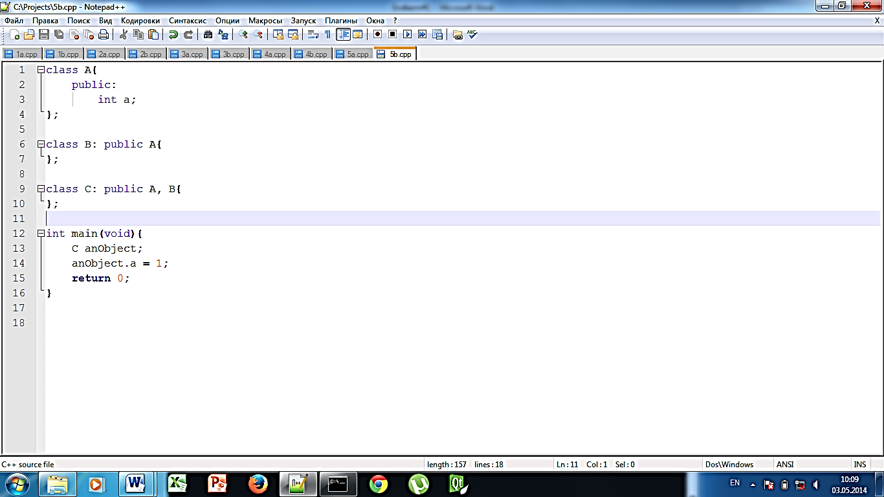Zoom out using magnifier minus icon
The image size is (884, 497).
258,35
